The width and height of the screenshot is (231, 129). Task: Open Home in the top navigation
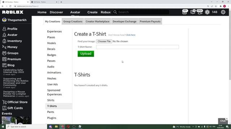(x=42, y=12)
